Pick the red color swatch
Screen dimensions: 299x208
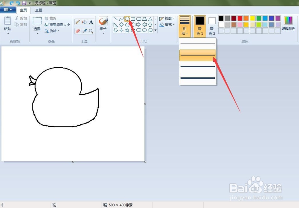pos(240,18)
